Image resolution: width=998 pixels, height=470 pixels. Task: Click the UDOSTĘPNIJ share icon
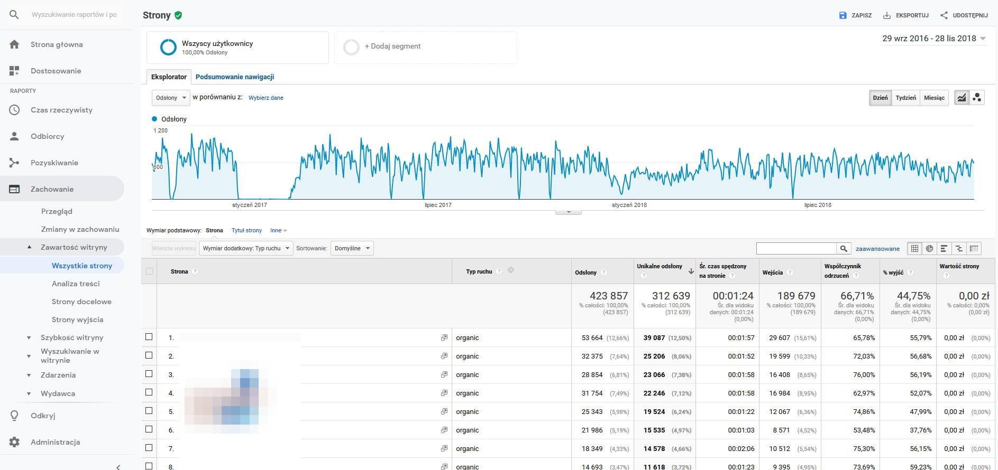tap(944, 15)
